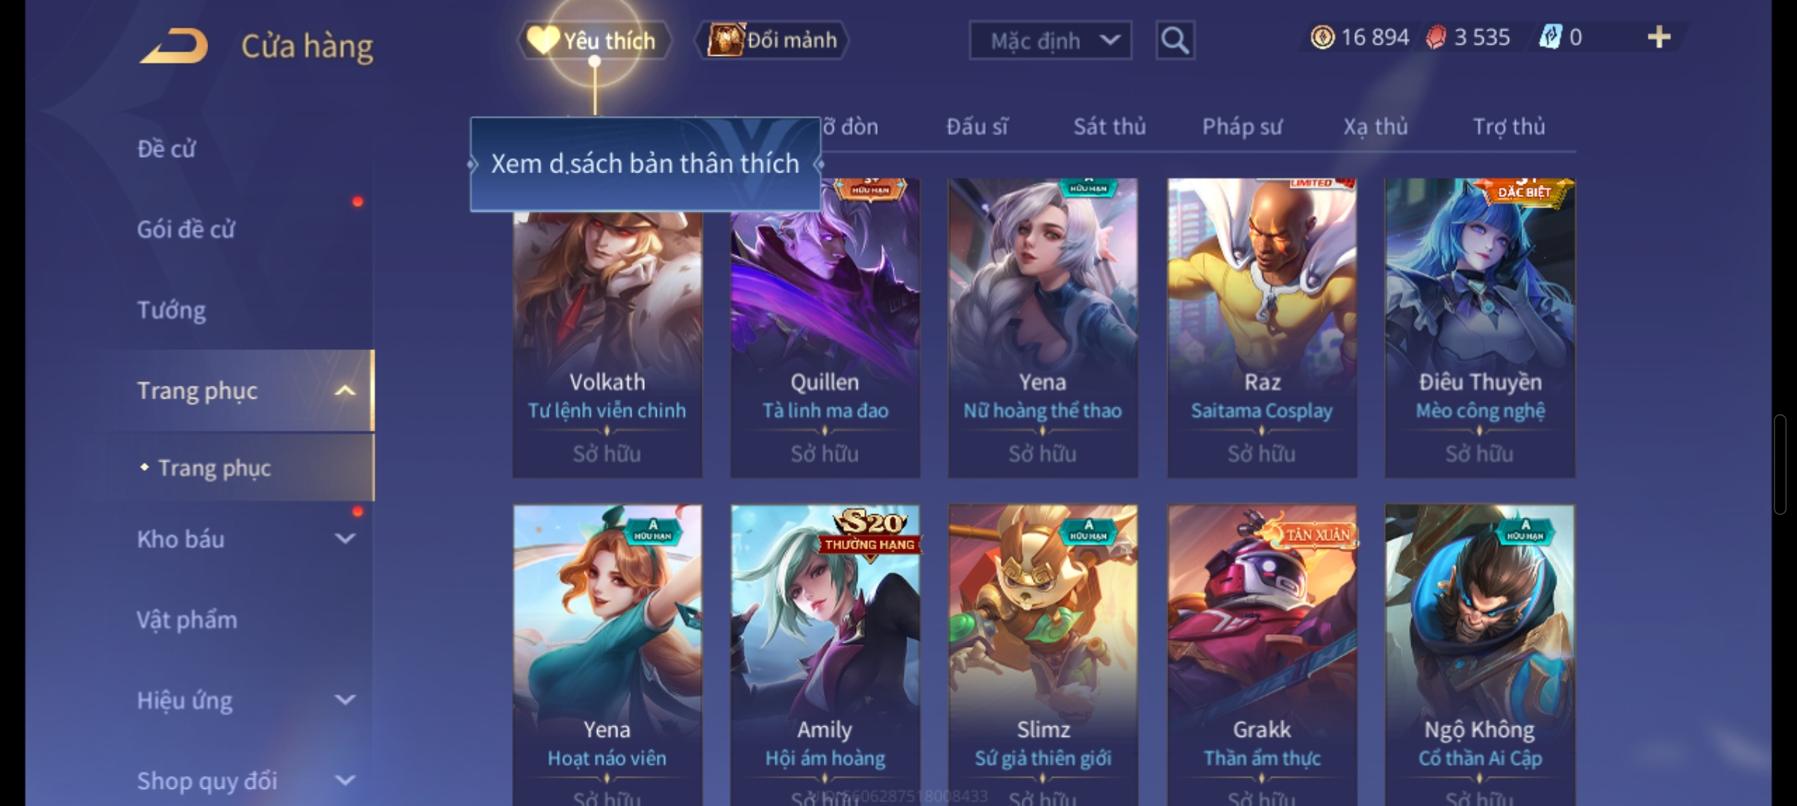Expand the Hiệu ứng menu

pyautogui.click(x=345, y=699)
